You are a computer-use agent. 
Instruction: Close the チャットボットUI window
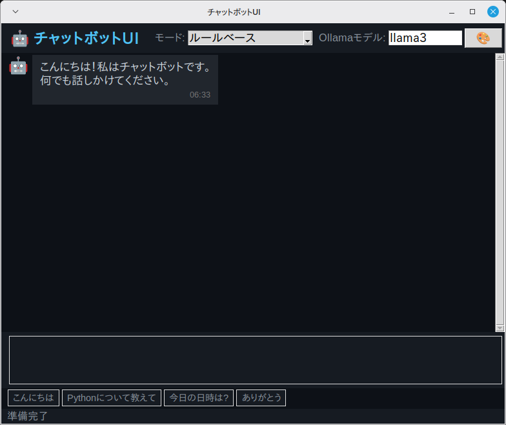point(493,12)
